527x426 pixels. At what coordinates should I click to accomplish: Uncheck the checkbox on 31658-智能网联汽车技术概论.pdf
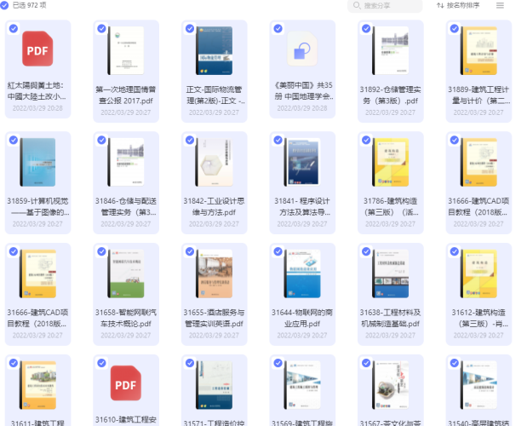click(x=101, y=251)
